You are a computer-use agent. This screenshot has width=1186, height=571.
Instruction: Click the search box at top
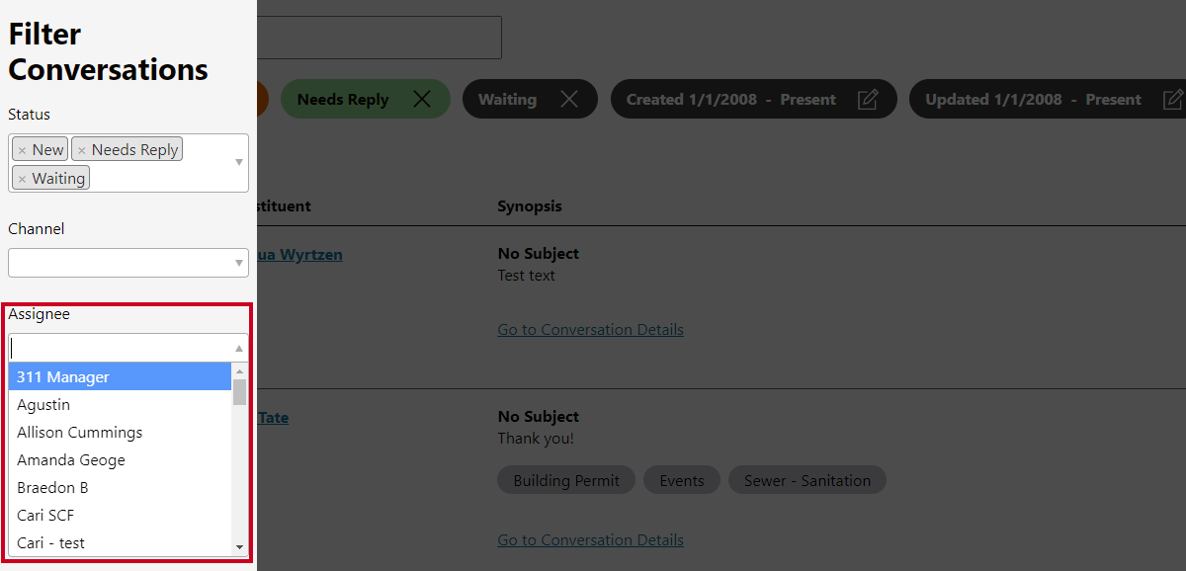click(x=380, y=37)
